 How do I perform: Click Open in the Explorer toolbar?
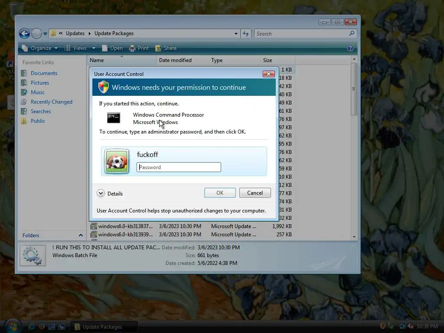click(112, 48)
